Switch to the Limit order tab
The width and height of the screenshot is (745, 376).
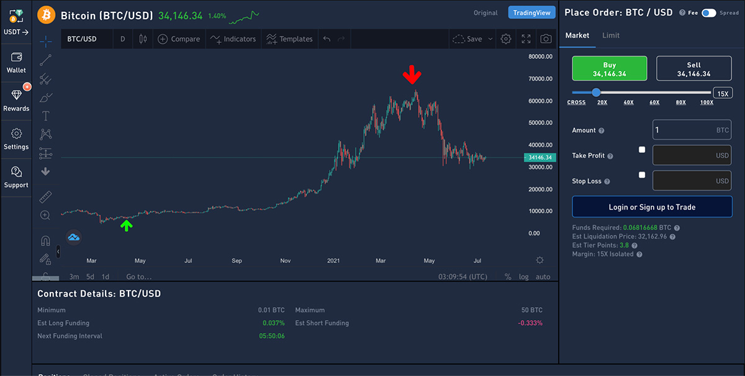pyautogui.click(x=611, y=35)
